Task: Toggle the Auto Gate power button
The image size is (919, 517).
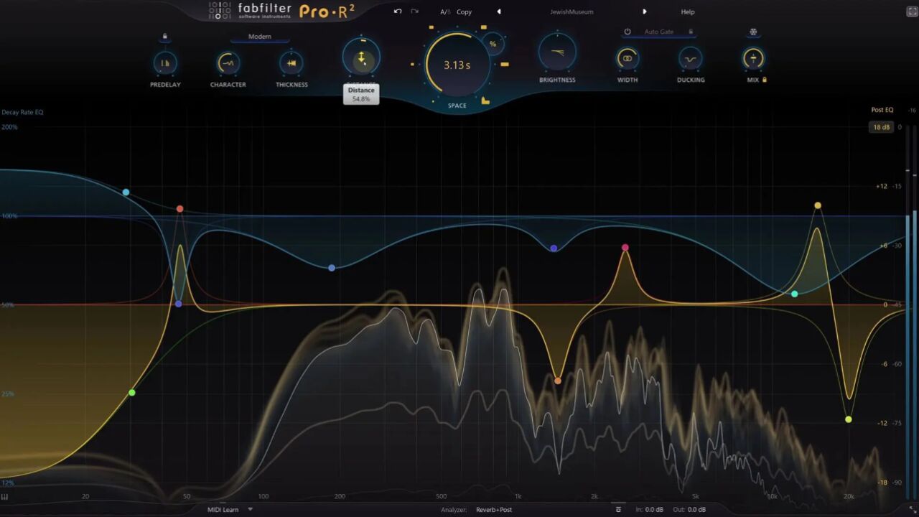Action: pos(628,32)
